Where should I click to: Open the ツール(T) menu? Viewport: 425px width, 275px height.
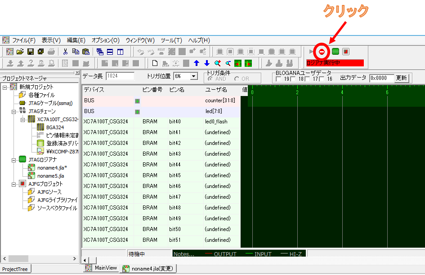171,40
